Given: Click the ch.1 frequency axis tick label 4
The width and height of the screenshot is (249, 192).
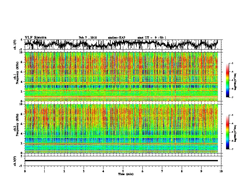Looking at the screenshot, I should tap(22, 82).
